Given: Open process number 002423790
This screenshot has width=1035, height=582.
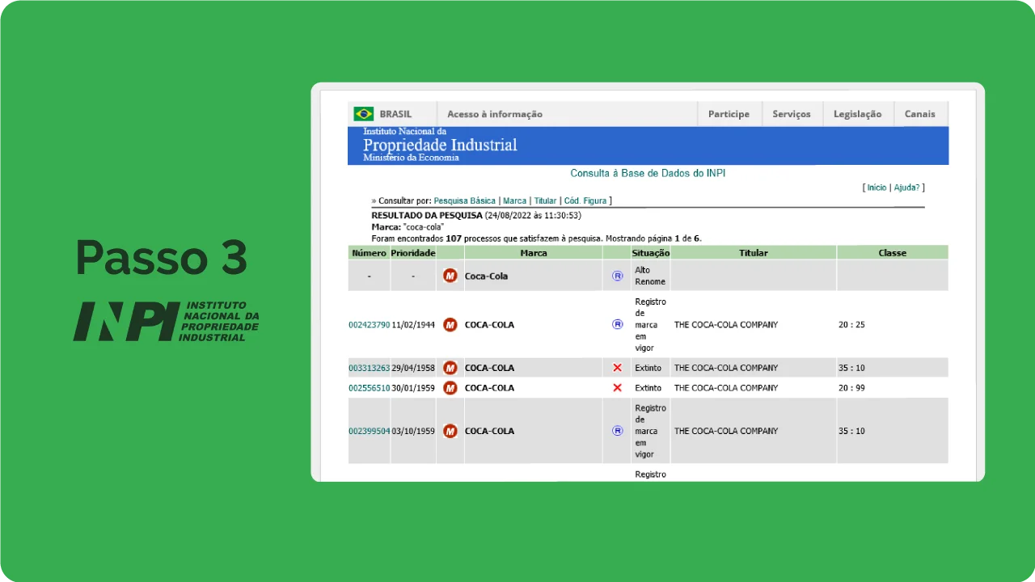Looking at the screenshot, I should pos(370,325).
